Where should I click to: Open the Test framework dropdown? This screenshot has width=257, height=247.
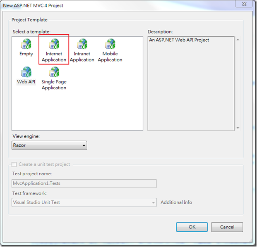tap(84, 202)
